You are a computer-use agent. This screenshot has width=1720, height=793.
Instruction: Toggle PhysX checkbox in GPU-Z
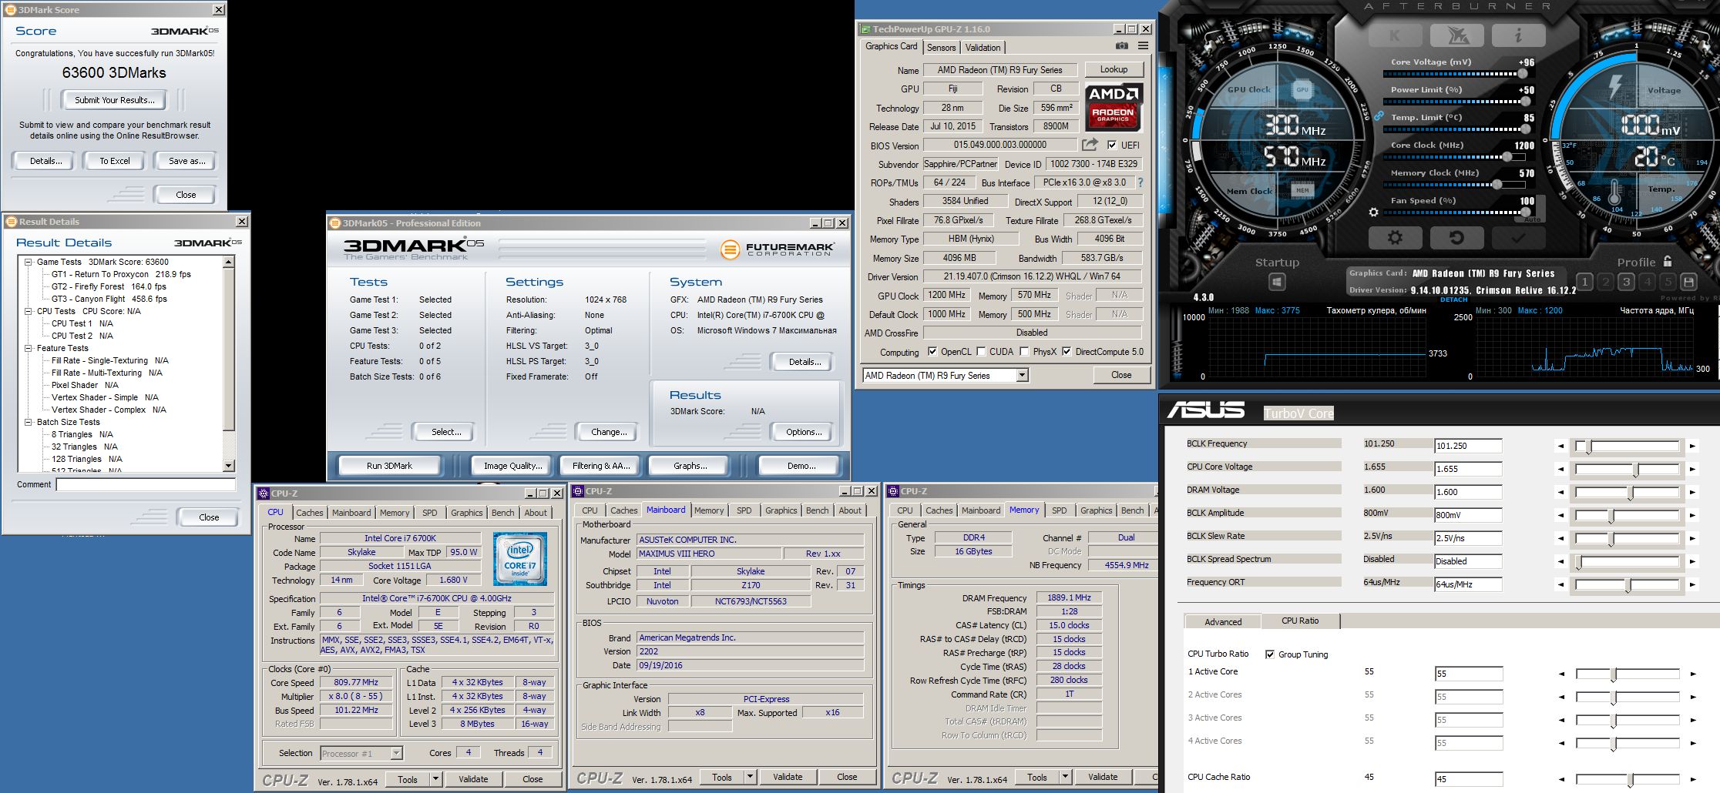click(1024, 352)
